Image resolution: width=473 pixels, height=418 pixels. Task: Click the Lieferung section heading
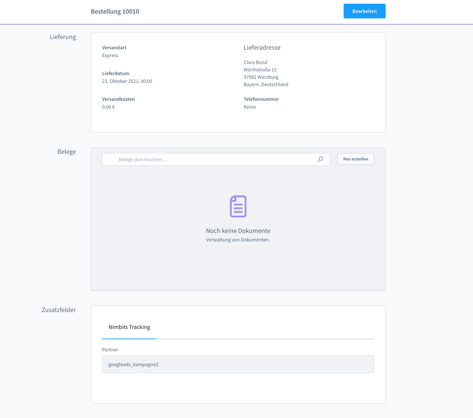pyautogui.click(x=63, y=37)
